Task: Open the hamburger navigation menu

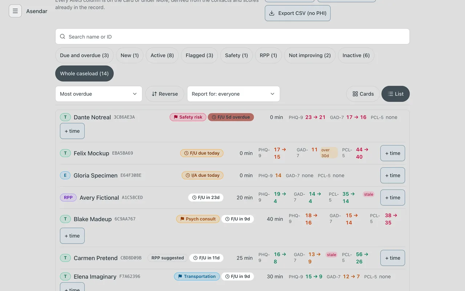Action: click(x=15, y=11)
